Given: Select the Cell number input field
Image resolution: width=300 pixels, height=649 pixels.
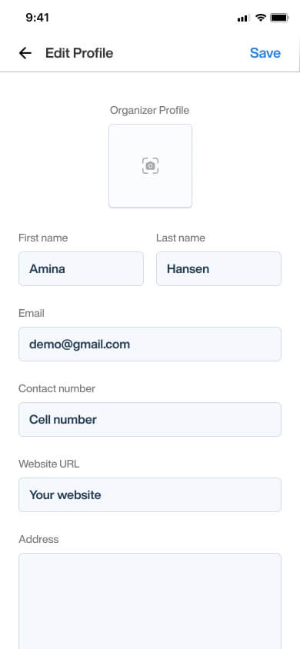Looking at the screenshot, I should tap(150, 419).
